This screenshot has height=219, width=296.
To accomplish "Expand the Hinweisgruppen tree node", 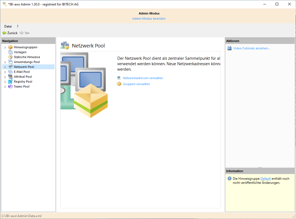I will [5, 47].
